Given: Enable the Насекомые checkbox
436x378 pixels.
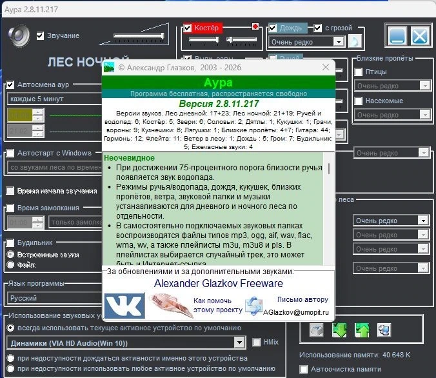Looking at the screenshot, I should point(359,101).
